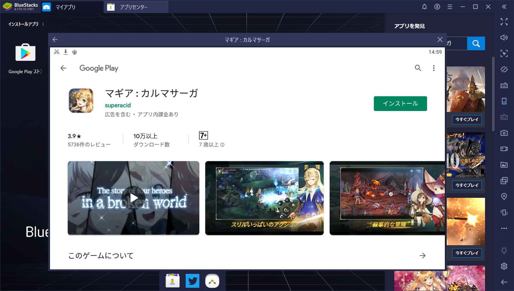Open BlueStacks settings gear icon
The image size is (514, 291).
(x=504, y=266)
